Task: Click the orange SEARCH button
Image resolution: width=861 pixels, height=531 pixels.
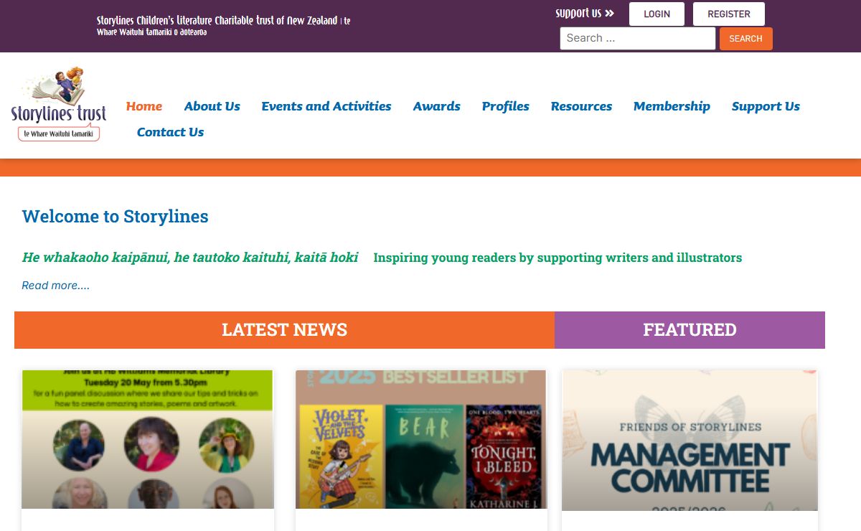Action: (745, 39)
